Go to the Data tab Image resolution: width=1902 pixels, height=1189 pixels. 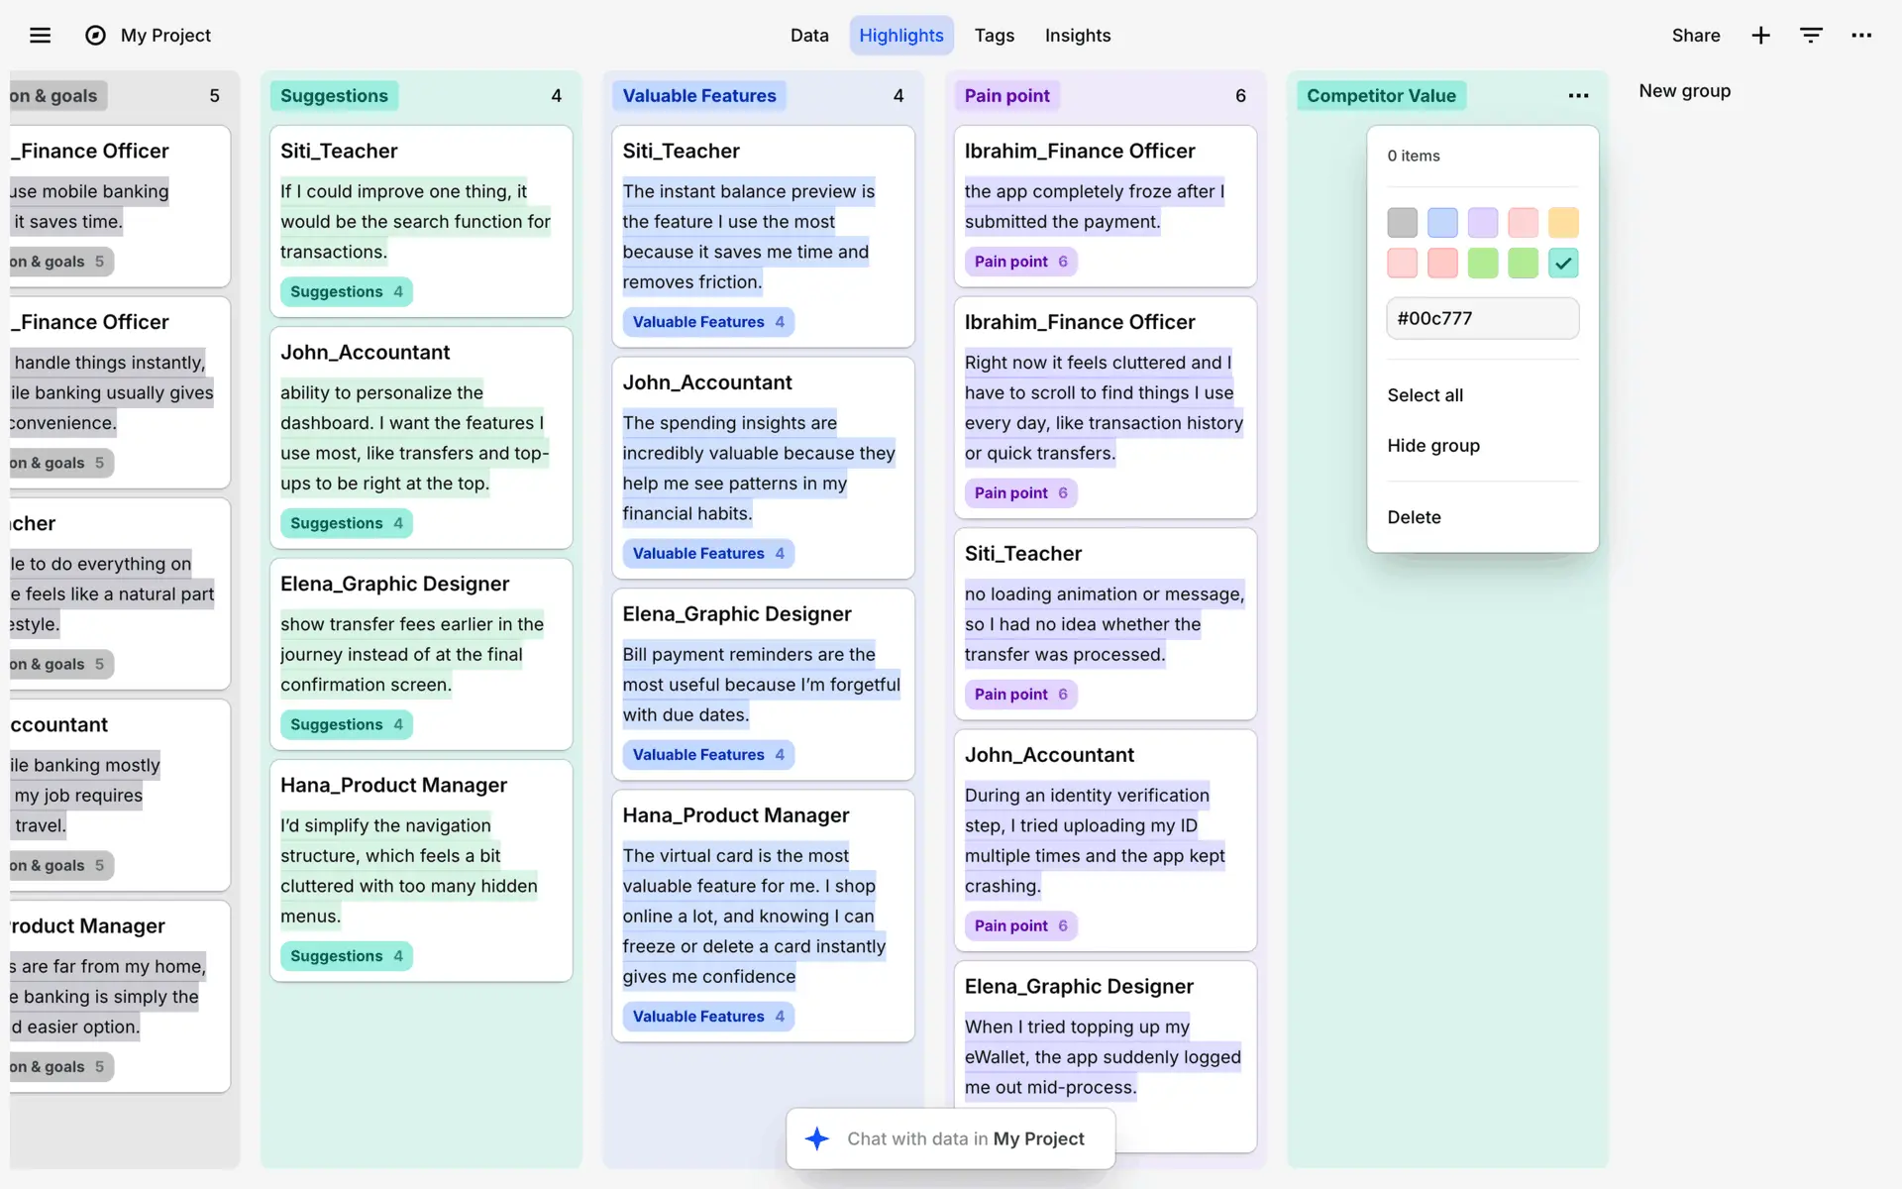click(808, 36)
